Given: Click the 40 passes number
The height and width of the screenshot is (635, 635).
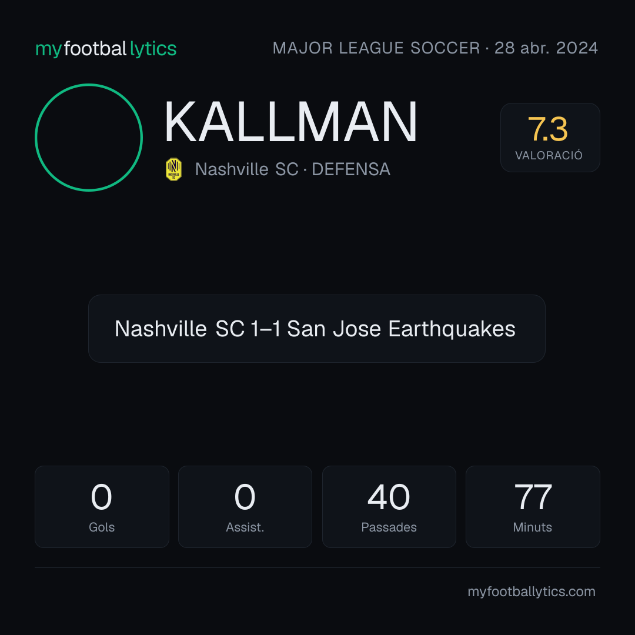Looking at the screenshot, I should 389,497.
